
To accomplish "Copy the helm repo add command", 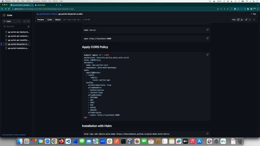I will pos(207,133).
